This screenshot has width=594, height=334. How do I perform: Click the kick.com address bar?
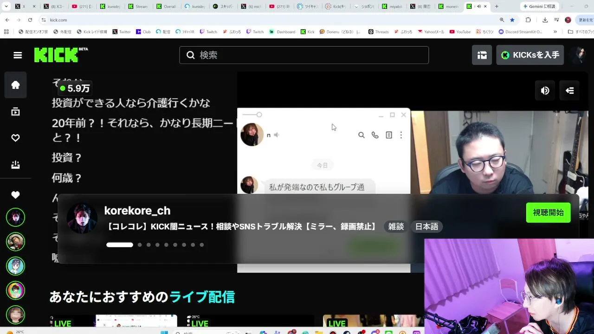pyautogui.click(x=269, y=20)
